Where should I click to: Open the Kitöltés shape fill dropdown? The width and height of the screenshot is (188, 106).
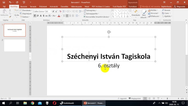(x=153, y=10)
